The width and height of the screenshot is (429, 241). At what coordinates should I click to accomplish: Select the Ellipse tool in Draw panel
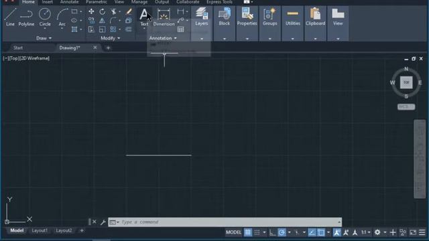pos(74,21)
